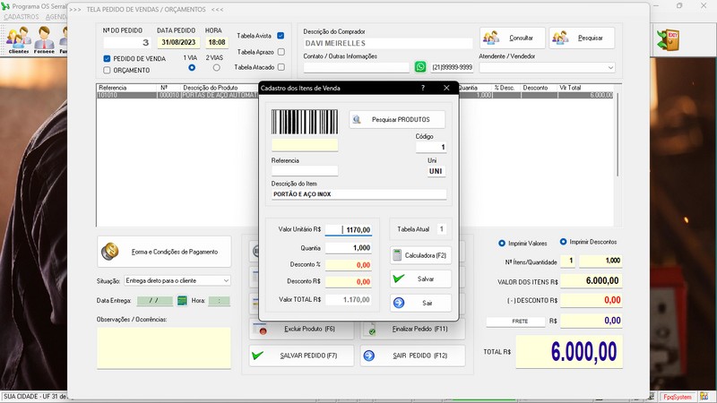Open the CADASTROS menu

[x=22, y=17]
